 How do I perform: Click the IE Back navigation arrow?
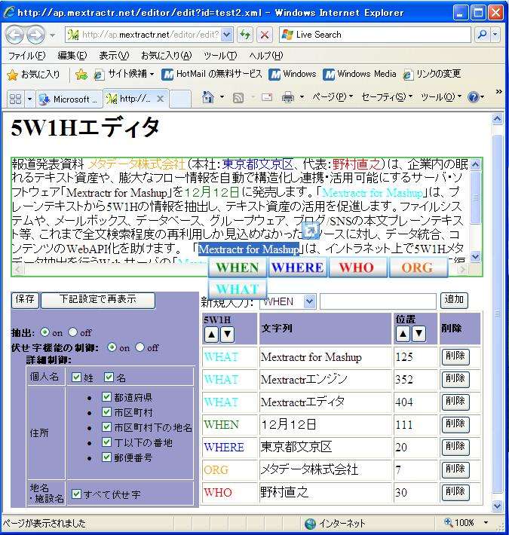[x=15, y=35]
